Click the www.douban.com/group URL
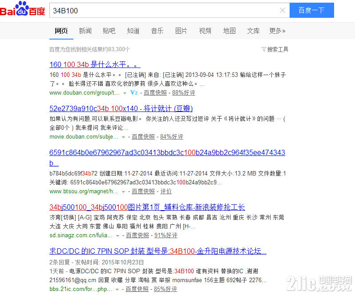The width and height of the screenshot is (355, 295). coord(85,93)
